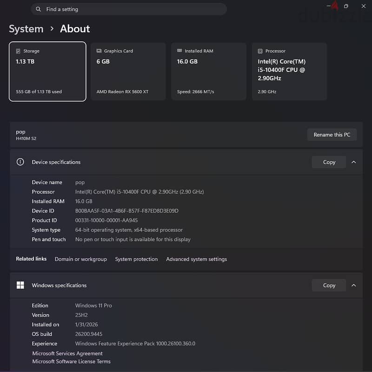The image size is (372, 372).
Task: Open the Graphics Card 6 GB card
Action: click(x=128, y=72)
